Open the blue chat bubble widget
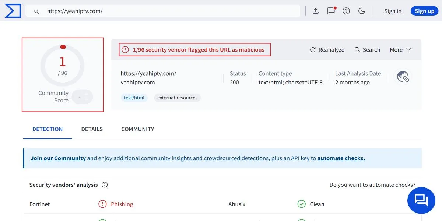442x221 pixels. pos(421,200)
